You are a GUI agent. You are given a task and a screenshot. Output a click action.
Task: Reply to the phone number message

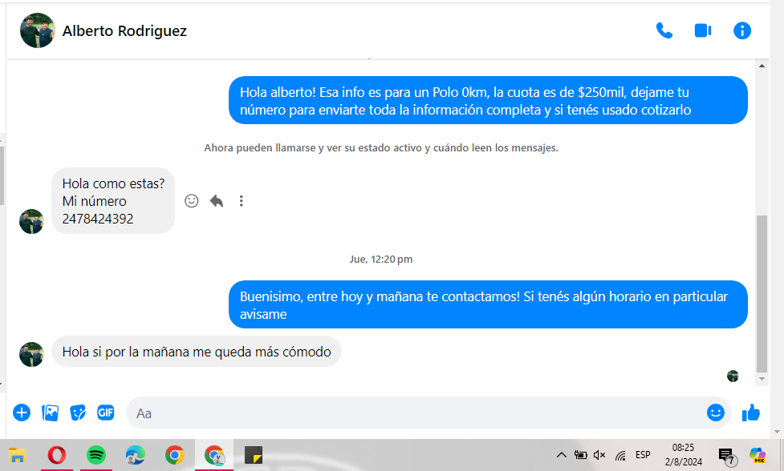(217, 201)
